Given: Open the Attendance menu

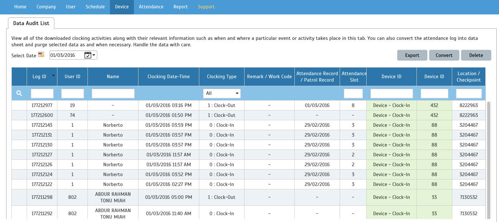Looking at the screenshot, I should (151, 7).
